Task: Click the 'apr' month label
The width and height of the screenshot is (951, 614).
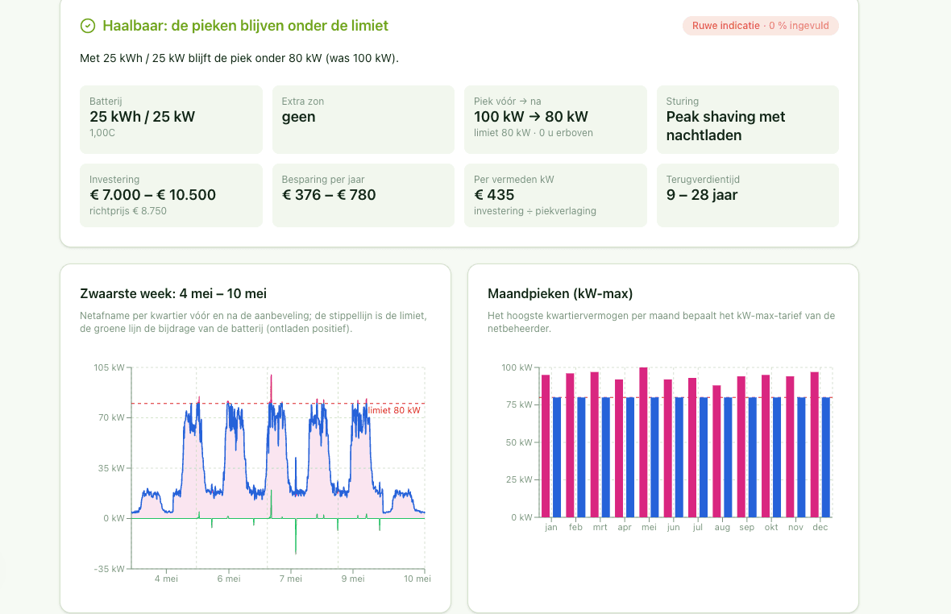Action: [x=625, y=527]
